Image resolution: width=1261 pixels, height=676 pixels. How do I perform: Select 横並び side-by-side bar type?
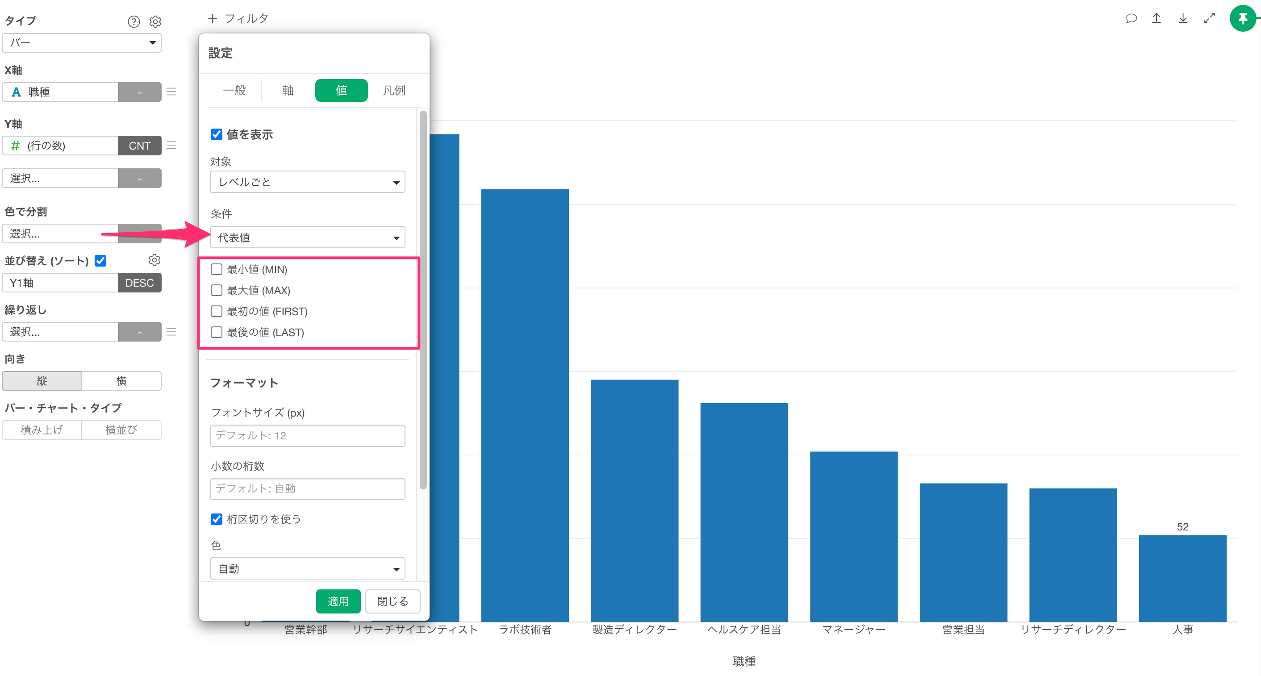[121, 430]
